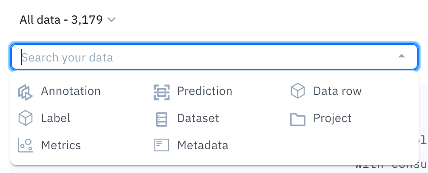Expand the All data chevron
Viewport: 428px width, 173px height.
[111, 20]
